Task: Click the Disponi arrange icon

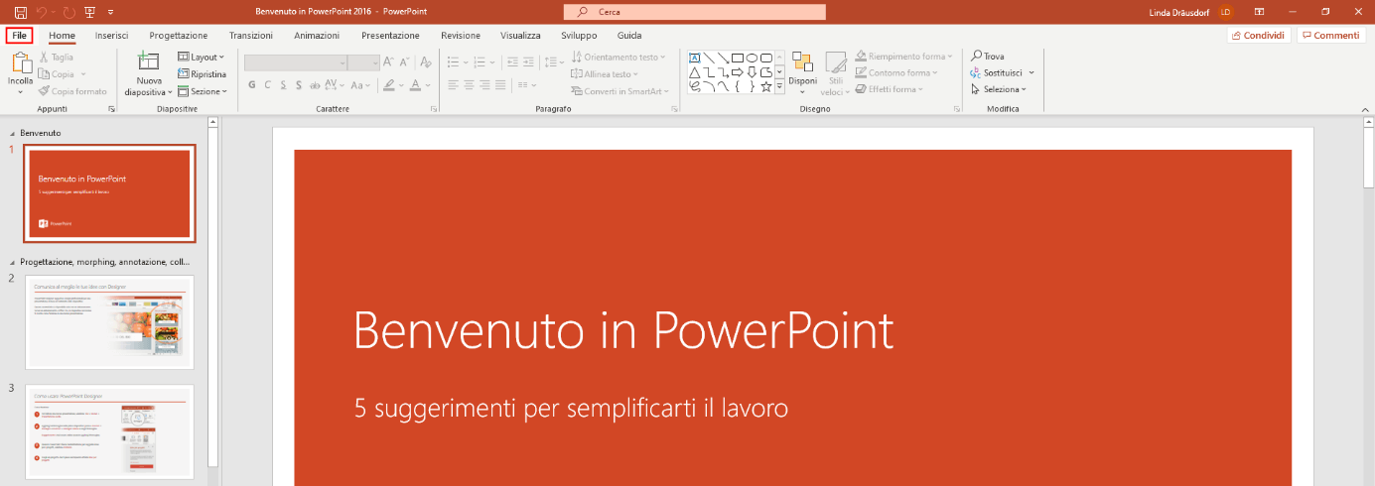Action: tap(802, 61)
